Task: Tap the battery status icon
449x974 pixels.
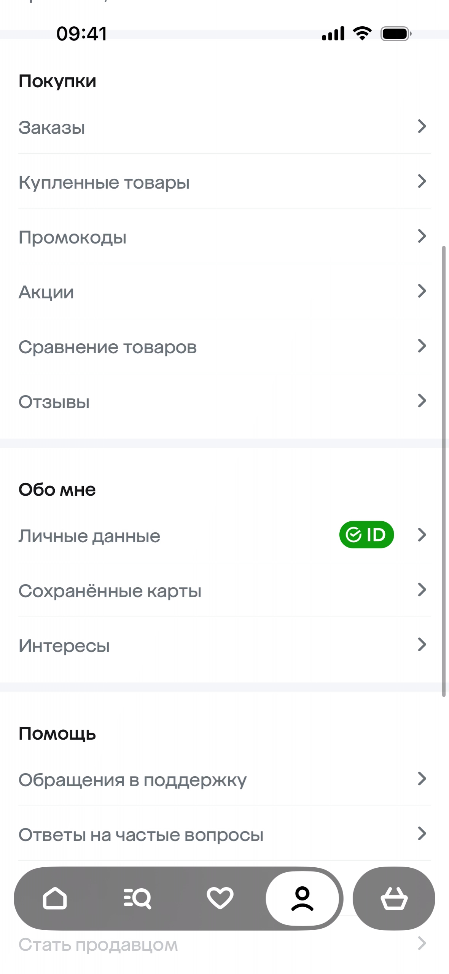Action: (x=396, y=34)
